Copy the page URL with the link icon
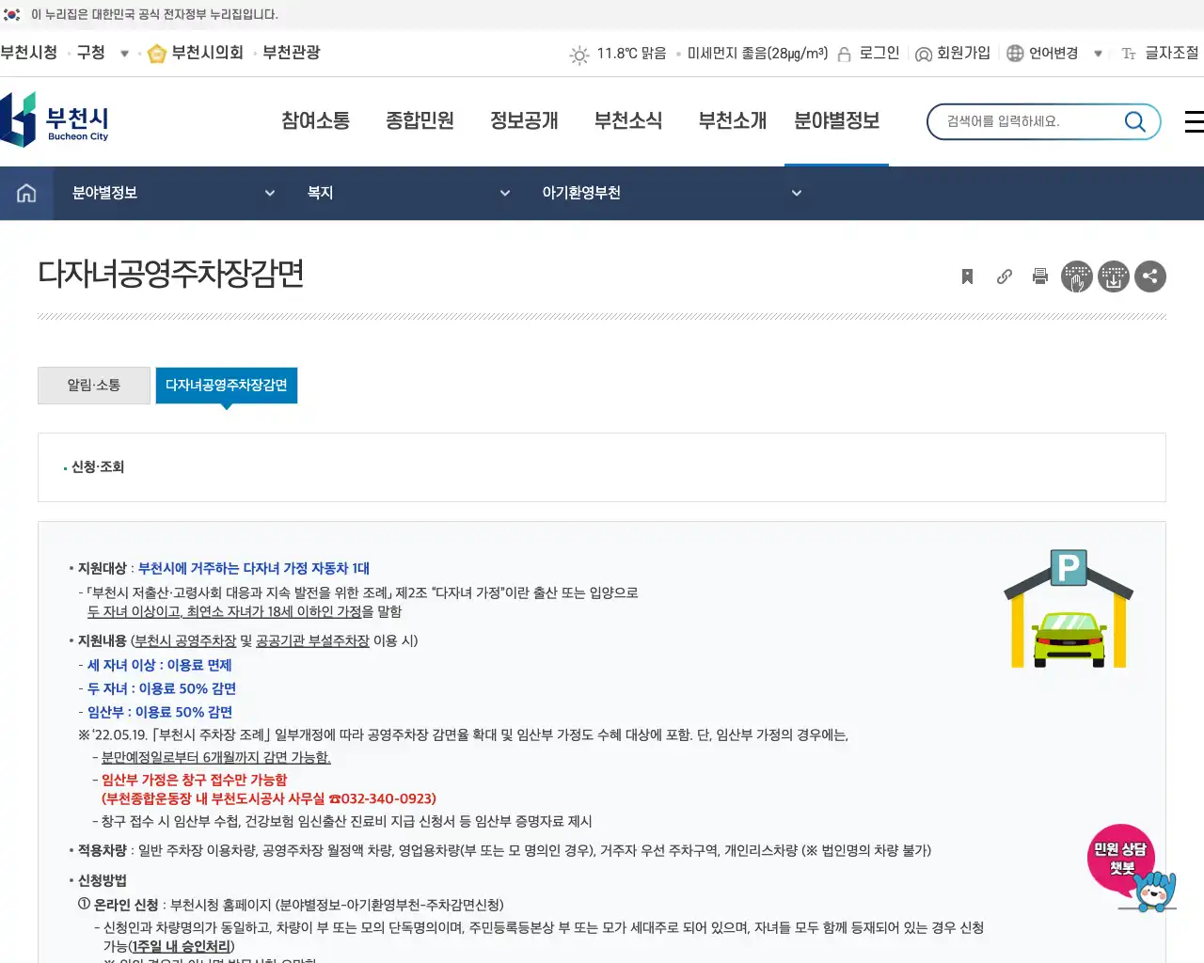This screenshot has height=963, width=1204. 1004,276
